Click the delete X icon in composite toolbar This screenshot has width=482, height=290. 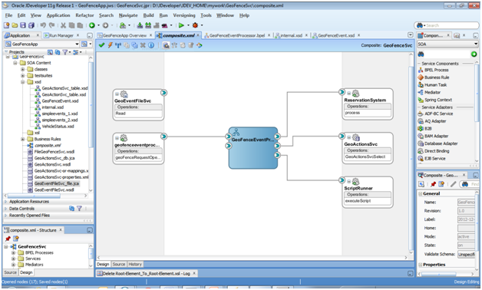tap(143, 45)
